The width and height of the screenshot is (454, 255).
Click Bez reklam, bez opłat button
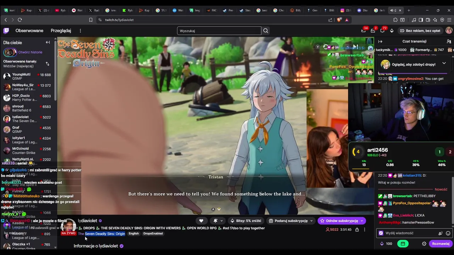coord(420,31)
